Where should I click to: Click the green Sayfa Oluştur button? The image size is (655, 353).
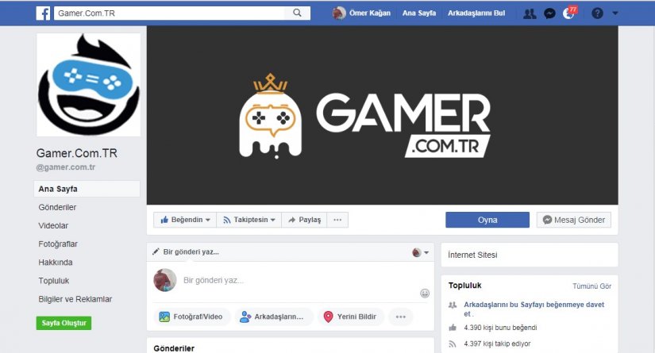(x=64, y=323)
